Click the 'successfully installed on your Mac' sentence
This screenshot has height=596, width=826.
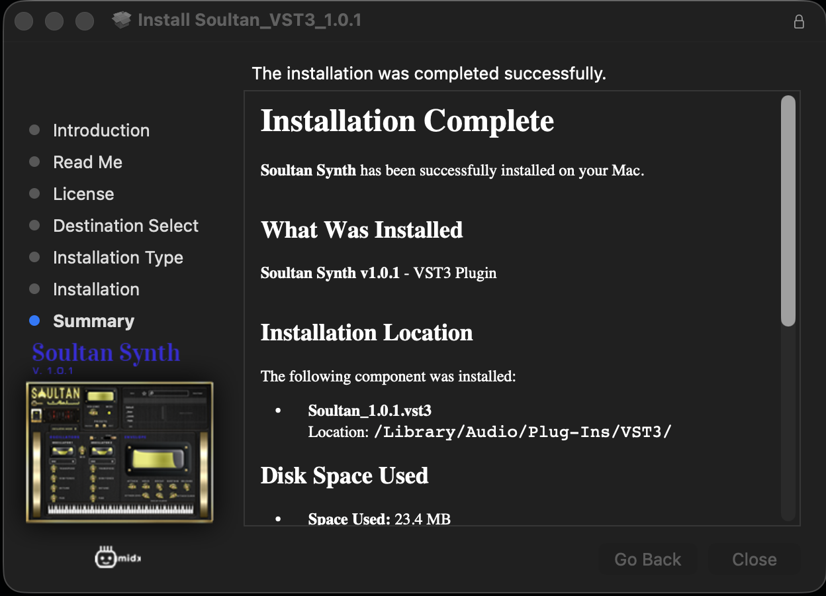tap(453, 170)
